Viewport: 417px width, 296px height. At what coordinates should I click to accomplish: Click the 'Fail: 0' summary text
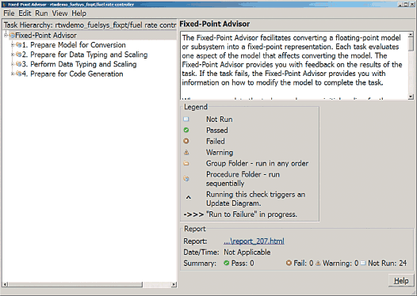[x=304, y=263]
